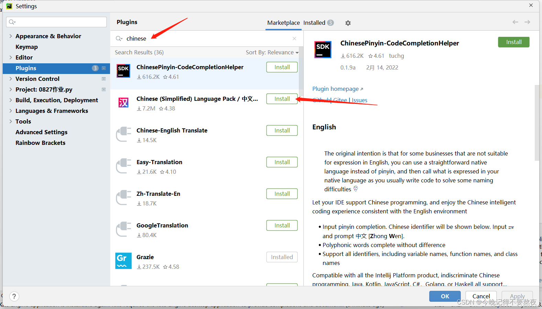542x309 pixels.
Task: Expand Project: 0827作业.py node
Action: pos(11,89)
